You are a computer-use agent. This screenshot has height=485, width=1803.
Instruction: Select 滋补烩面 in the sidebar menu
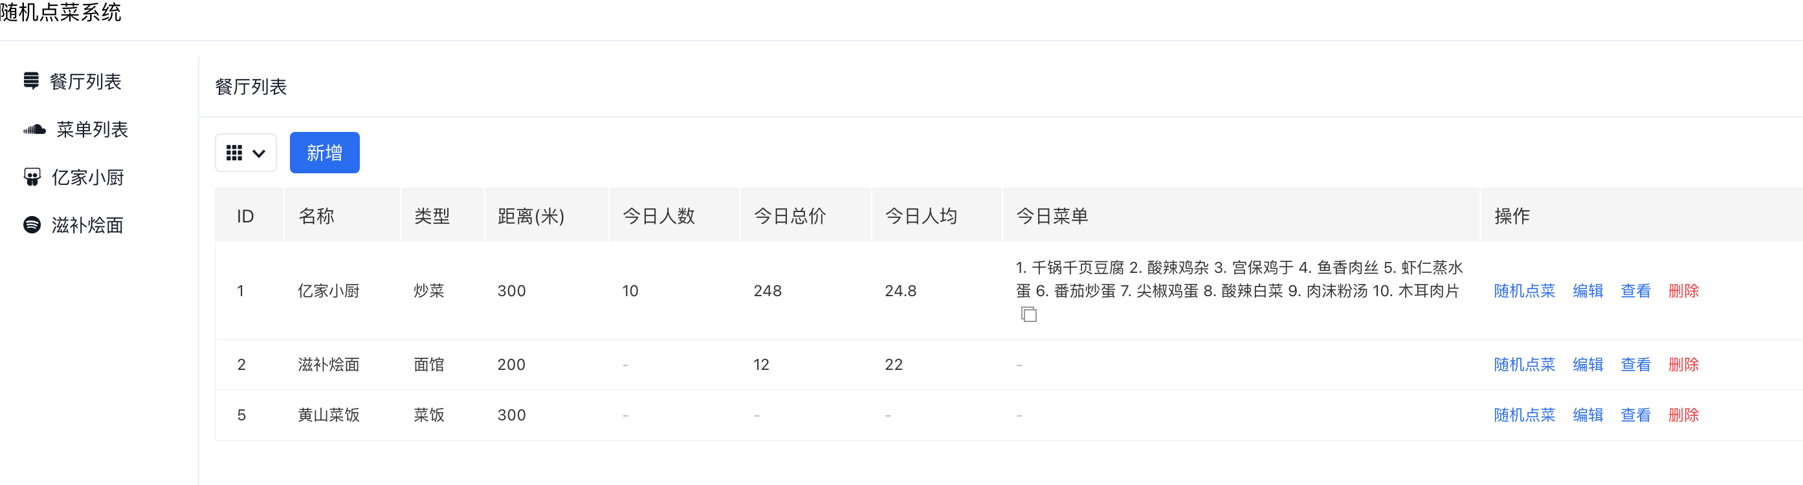[87, 224]
